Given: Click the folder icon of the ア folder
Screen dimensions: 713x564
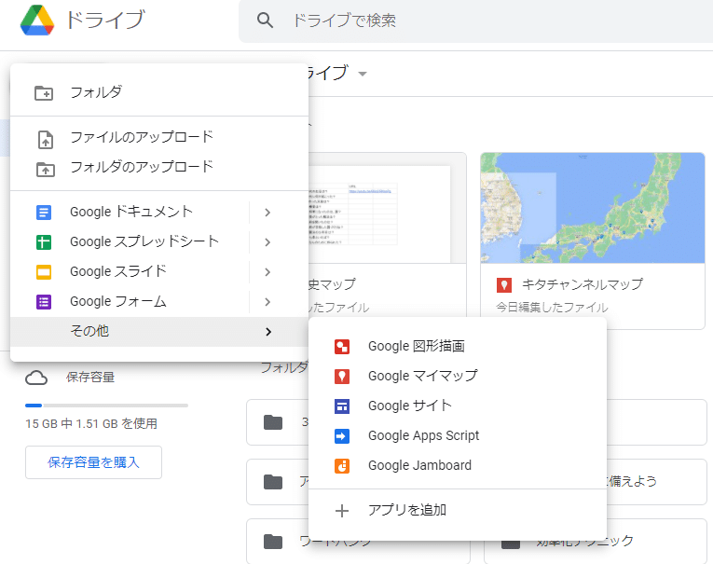Looking at the screenshot, I should point(273,482).
